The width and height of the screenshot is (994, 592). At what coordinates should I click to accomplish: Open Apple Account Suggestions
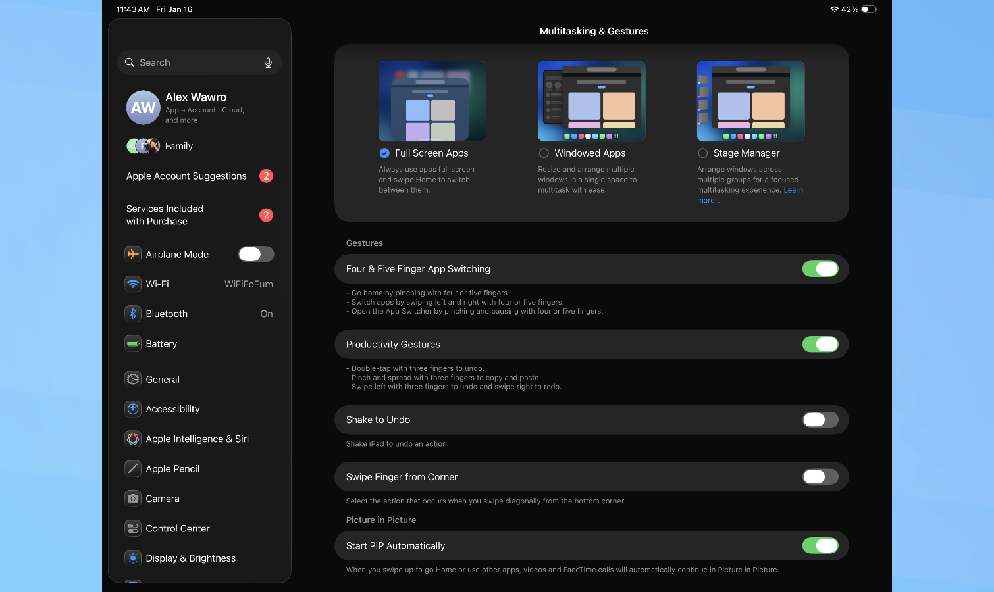tap(186, 176)
